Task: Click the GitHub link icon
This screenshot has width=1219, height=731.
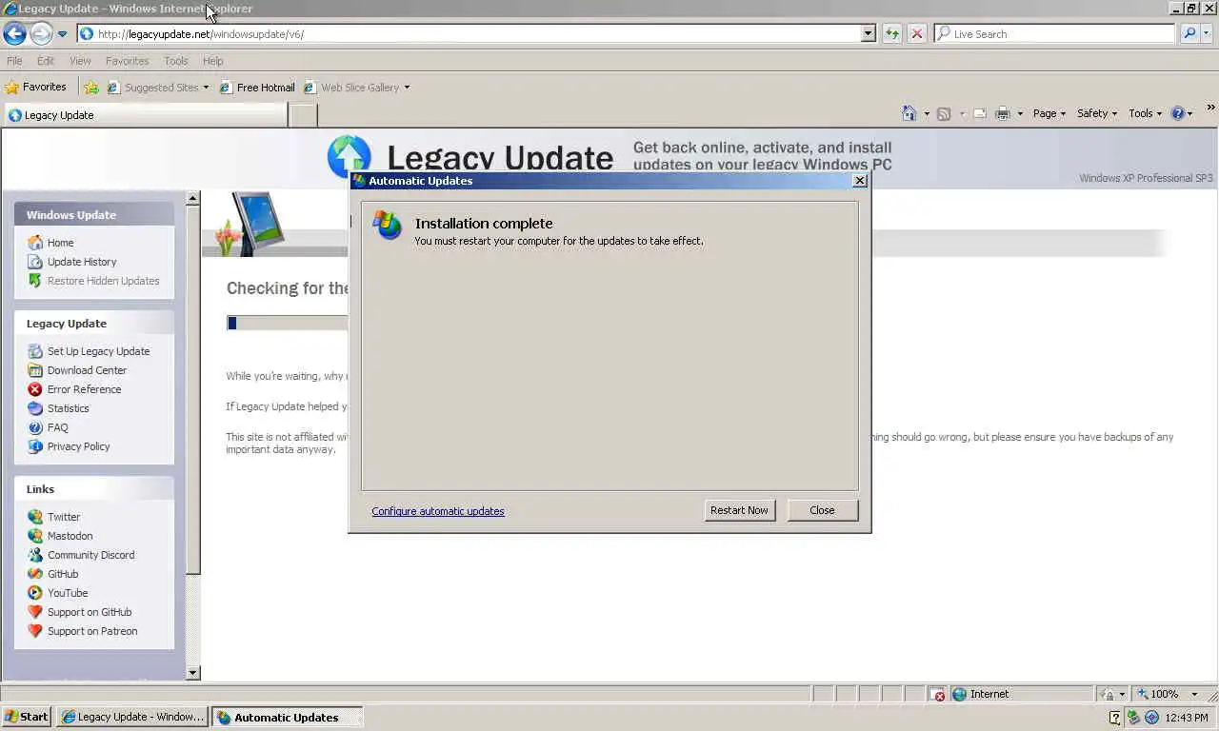Action: [35, 574]
